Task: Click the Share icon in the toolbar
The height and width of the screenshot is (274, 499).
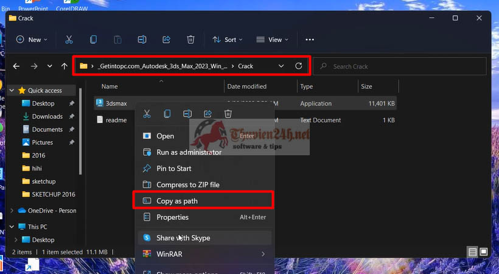Action: point(166,40)
